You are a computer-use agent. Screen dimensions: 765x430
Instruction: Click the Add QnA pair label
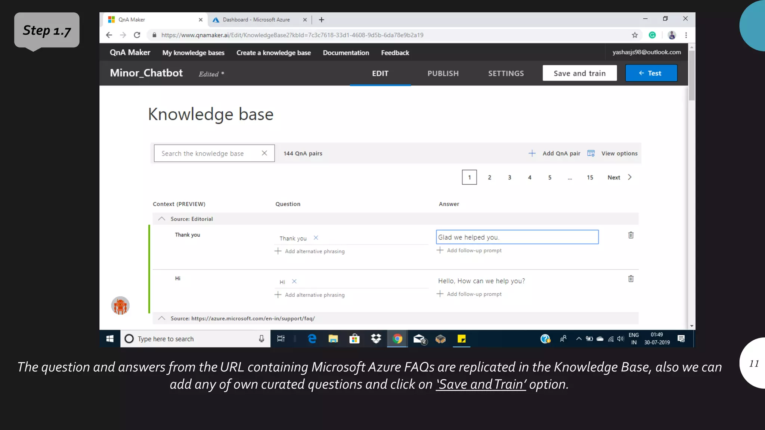[x=561, y=153]
